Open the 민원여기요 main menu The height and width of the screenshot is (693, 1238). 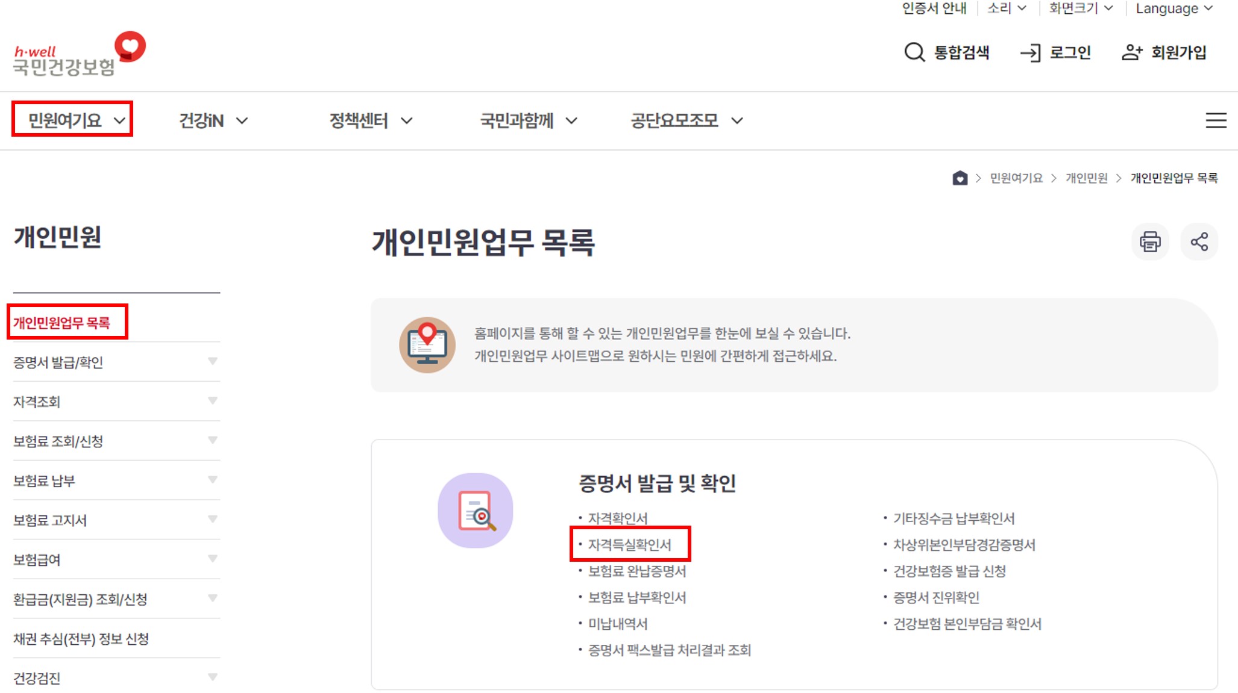tap(72, 120)
